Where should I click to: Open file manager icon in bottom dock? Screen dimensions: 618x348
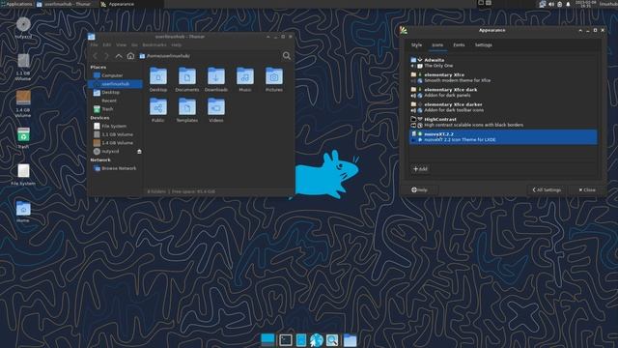click(x=301, y=340)
